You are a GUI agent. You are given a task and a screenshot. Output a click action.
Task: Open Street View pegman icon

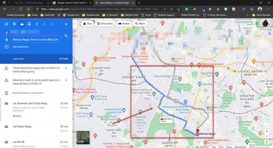[267, 142]
